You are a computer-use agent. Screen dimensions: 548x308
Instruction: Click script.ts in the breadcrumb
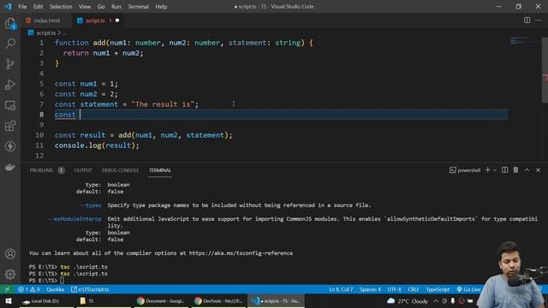(45, 33)
